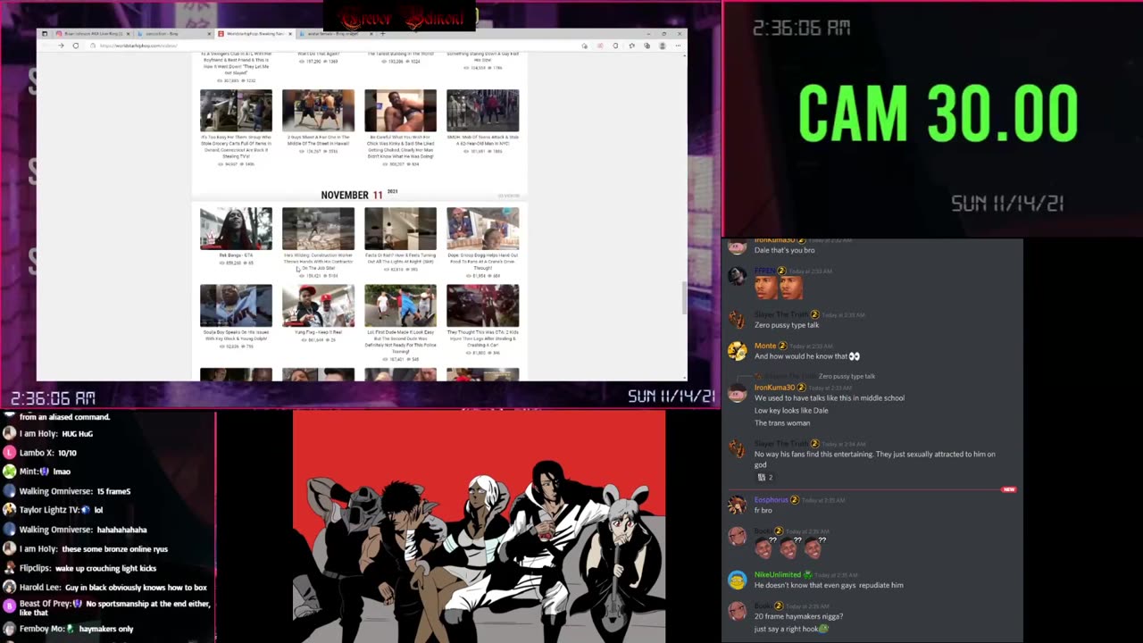Click message 'Low key looks like Dale'

pyautogui.click(x=791, y=411)
